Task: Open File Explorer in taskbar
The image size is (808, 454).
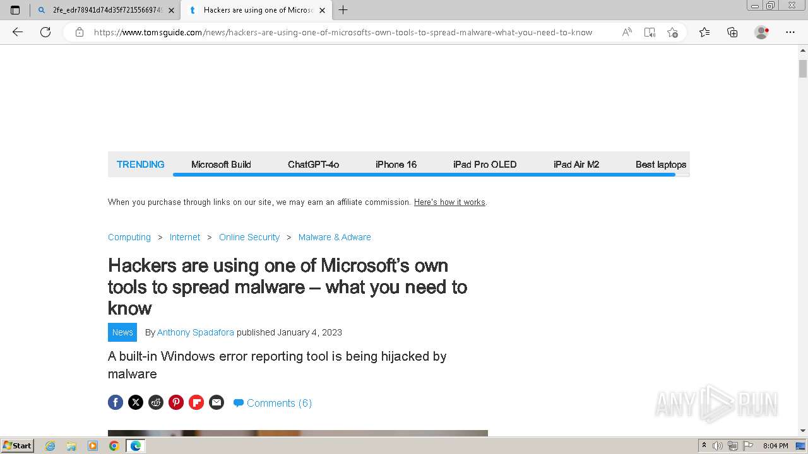Action: point(71,446)
